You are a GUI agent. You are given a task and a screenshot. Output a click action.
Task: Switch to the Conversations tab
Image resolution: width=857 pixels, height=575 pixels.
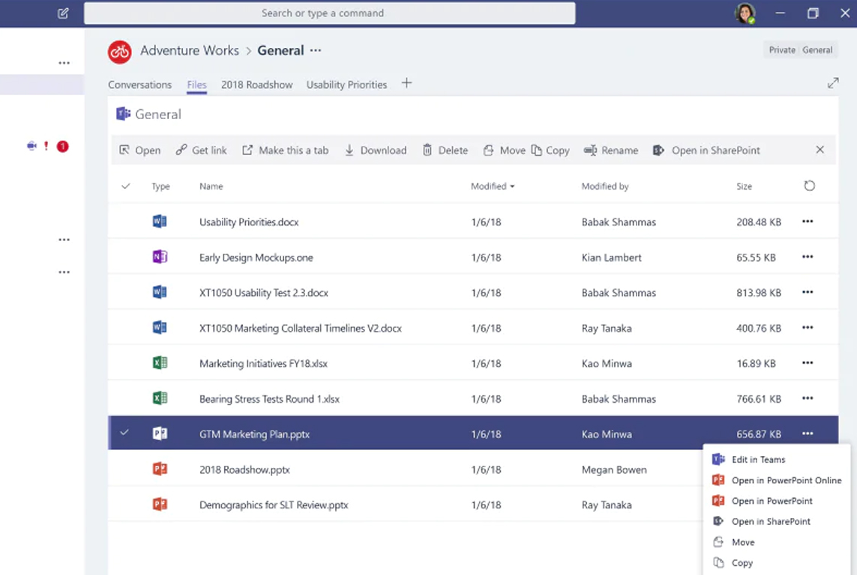tap(140, 85)
